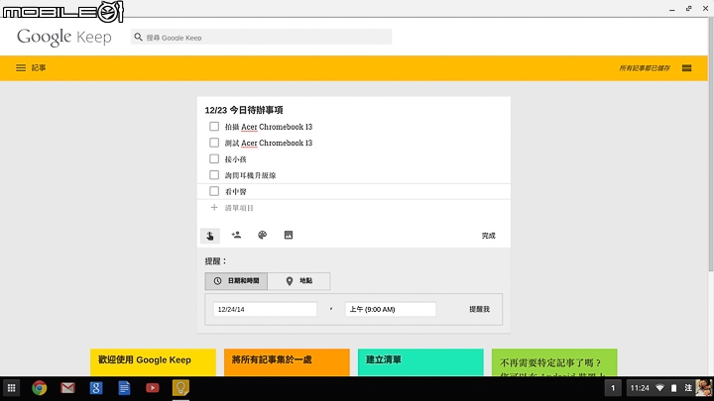The height and width of the screenshot is (401, 714).
Task: Click the 所有記事都已儲存 status text
Action: [x=645, y=68]
